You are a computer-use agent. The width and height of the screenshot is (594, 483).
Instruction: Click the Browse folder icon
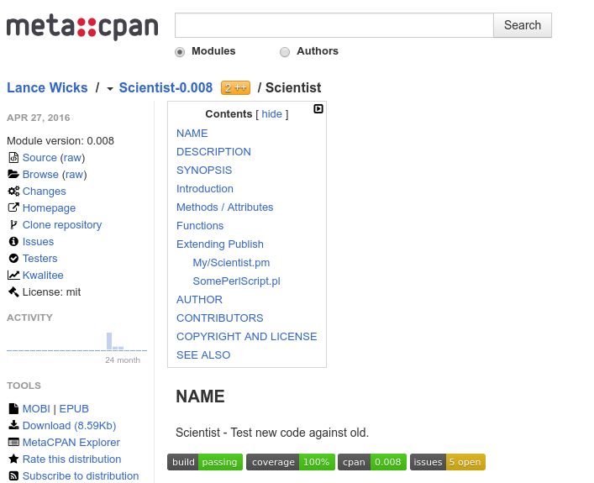[x=13, y=174]
